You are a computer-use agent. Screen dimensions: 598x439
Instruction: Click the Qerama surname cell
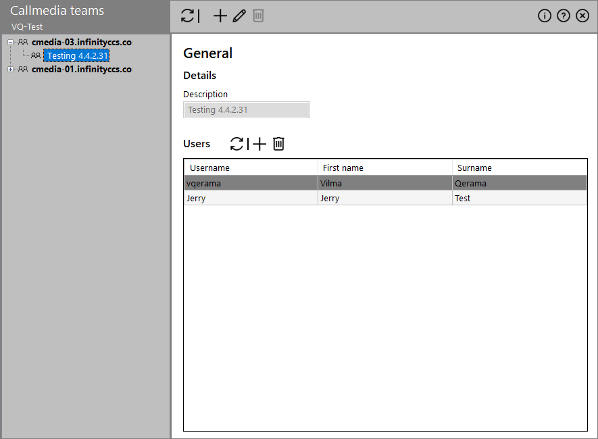pos(520,183)
